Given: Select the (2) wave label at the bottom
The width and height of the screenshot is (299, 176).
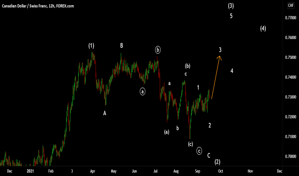Looking at the screenshot, I should click(218, 162).
